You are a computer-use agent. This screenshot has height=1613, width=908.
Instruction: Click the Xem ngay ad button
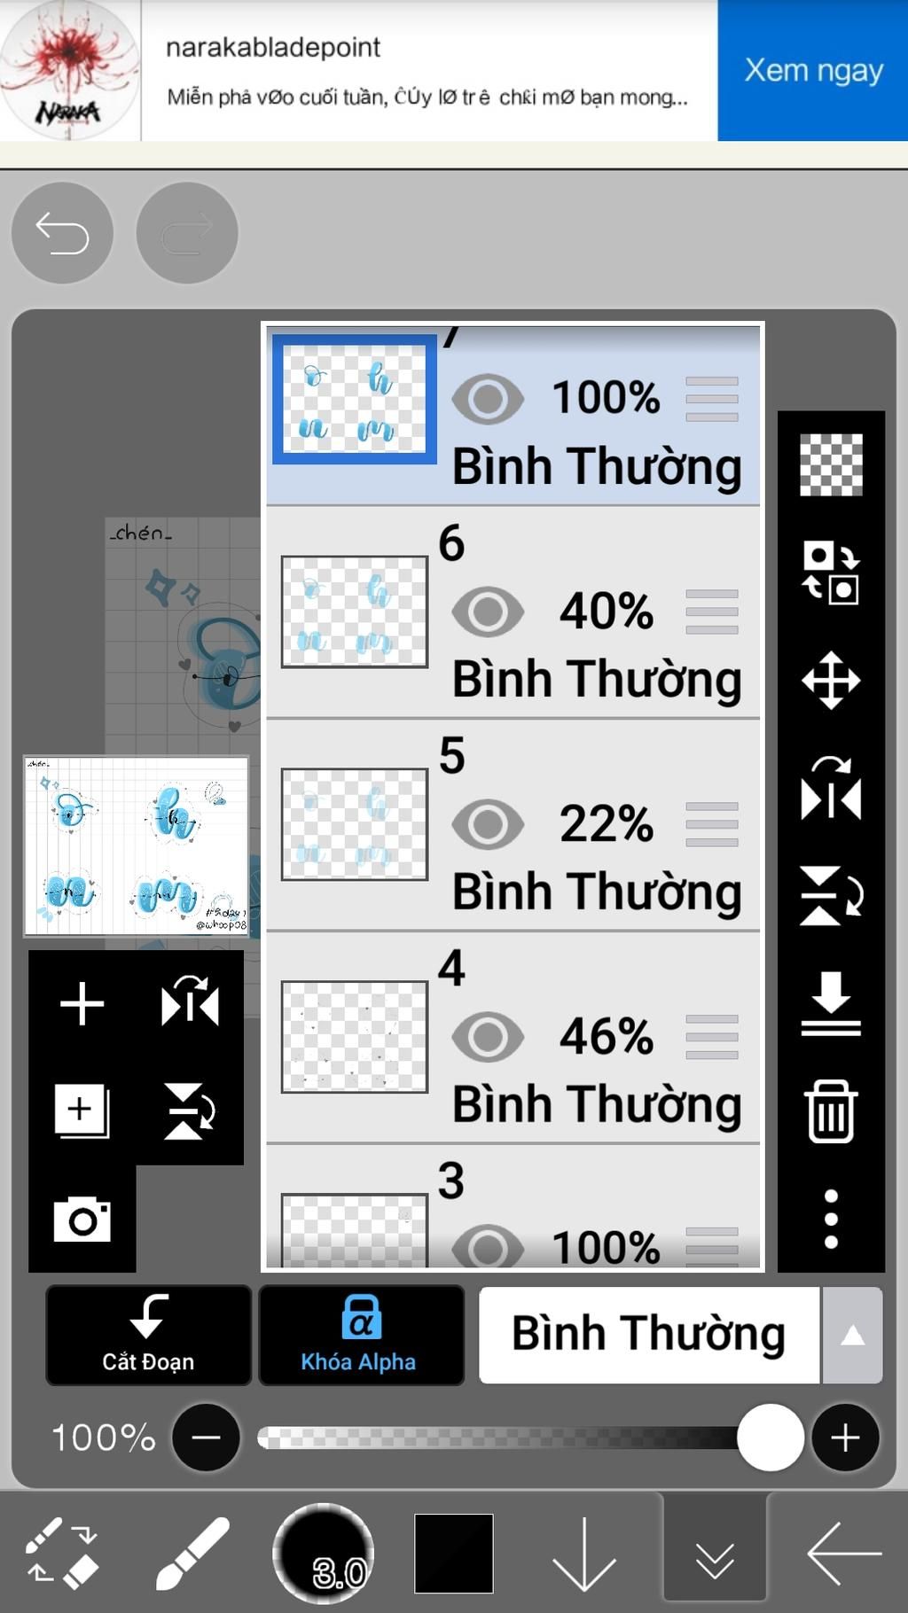813,70
